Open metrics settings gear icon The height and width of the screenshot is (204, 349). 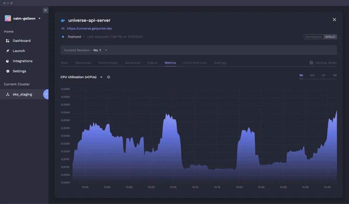[x=108, y=77]
